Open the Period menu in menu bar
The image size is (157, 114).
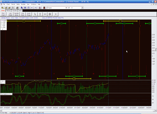pyautogui.click(x=13, y=4)
